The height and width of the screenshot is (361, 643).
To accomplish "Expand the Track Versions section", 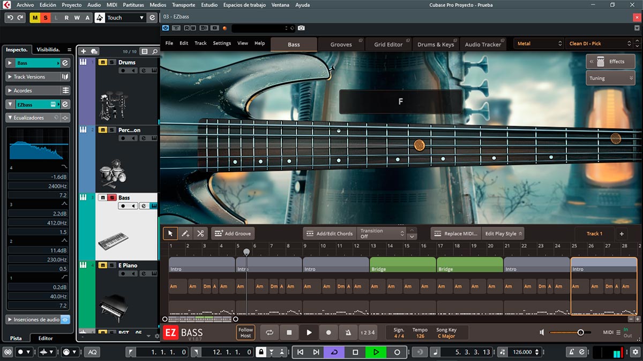I will [x=10, y=76].
